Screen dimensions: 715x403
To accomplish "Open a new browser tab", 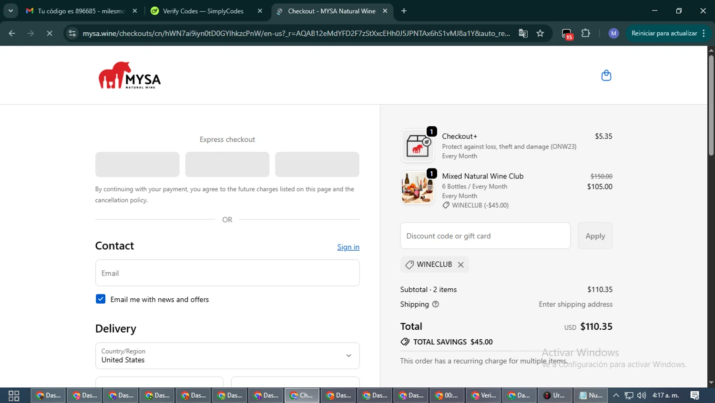I will pyautogui.click(x=404, y=11).
